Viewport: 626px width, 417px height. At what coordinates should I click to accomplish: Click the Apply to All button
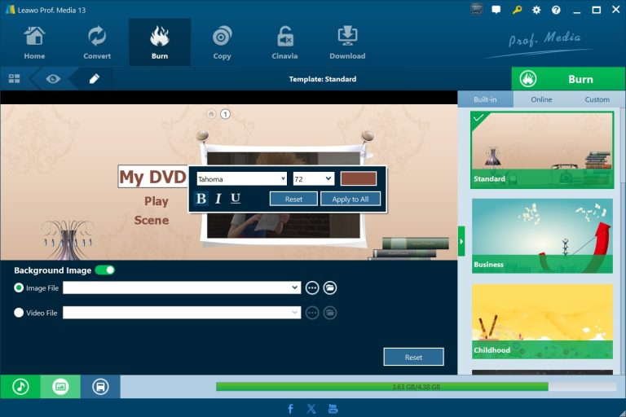point(350,199)
